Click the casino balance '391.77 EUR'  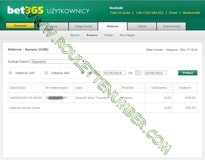[x=189, y=50]
